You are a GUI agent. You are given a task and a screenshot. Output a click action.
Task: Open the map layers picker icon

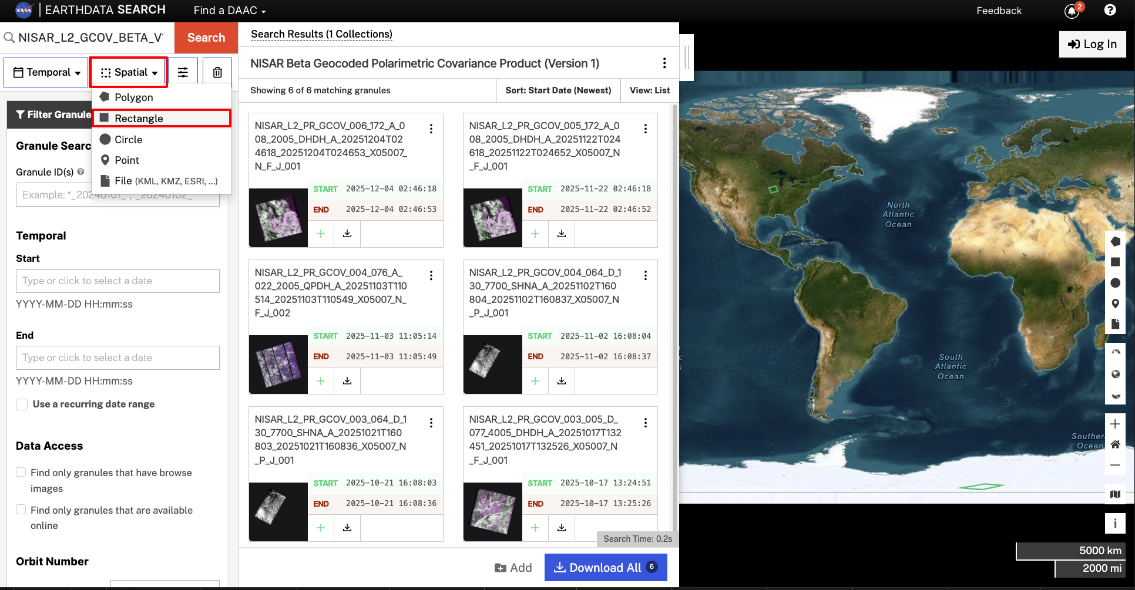click(x=1116, y=494)
